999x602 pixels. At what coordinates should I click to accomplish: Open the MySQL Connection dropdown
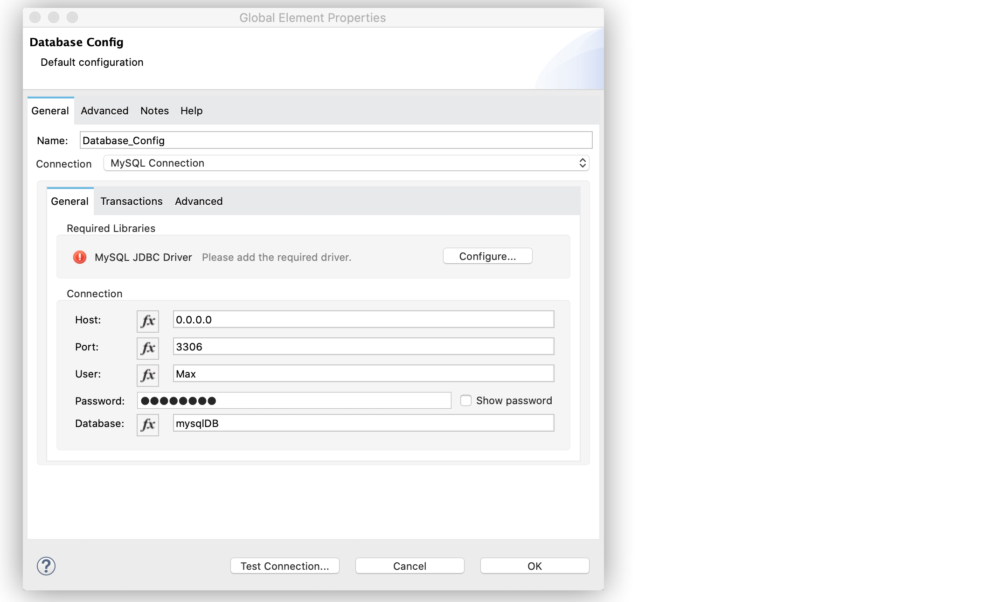point(346,163)
